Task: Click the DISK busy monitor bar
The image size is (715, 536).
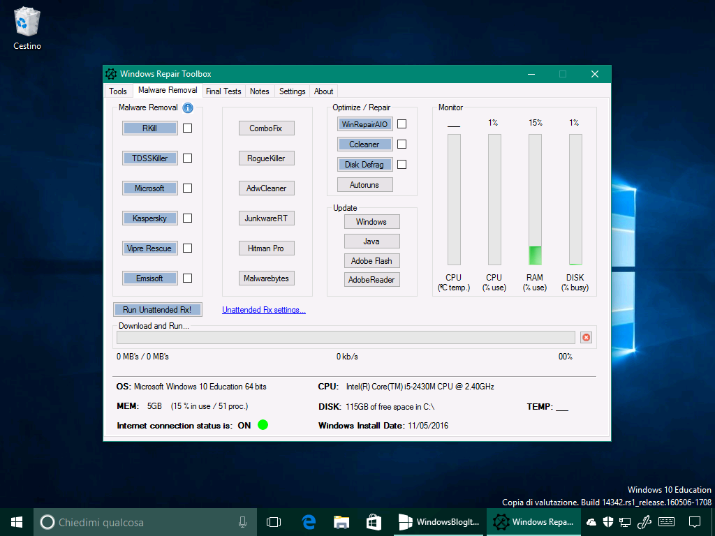Action: [575, 200]
